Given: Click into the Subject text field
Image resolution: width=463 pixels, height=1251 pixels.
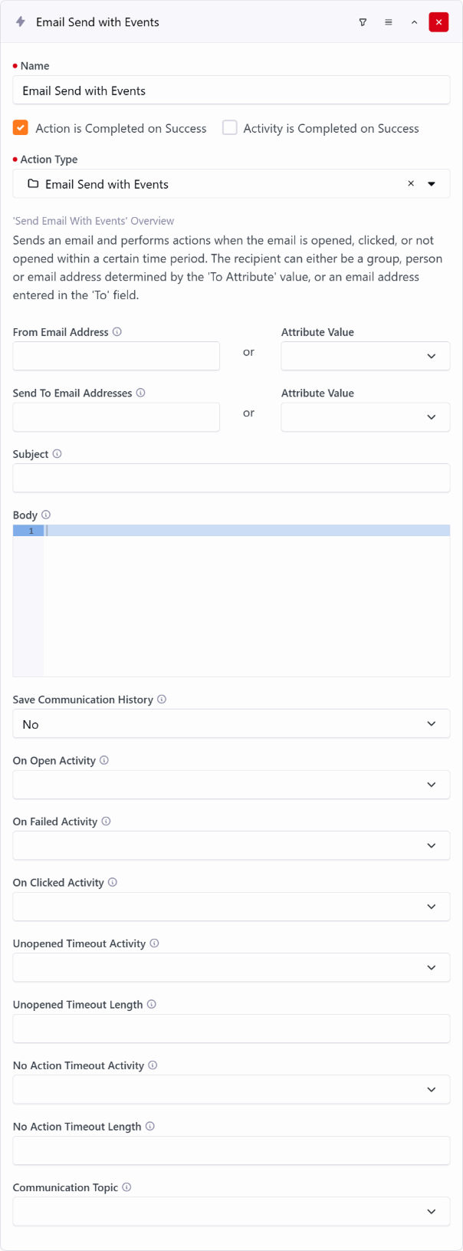Looking at the screenshot, I should click(231, 478).
